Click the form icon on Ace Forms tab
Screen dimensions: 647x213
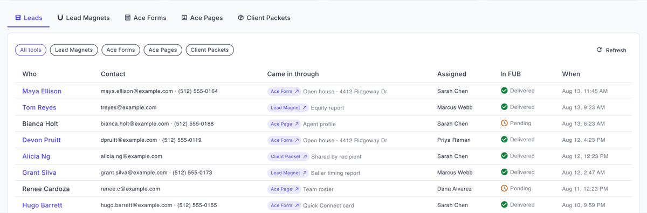[x=128, y=18]
